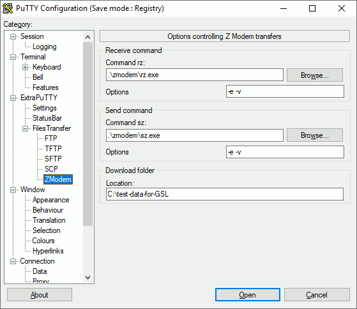Open the Selection category
Image resolution: width=357 pixels, height=309 pixels.
(x=47, y=230)
